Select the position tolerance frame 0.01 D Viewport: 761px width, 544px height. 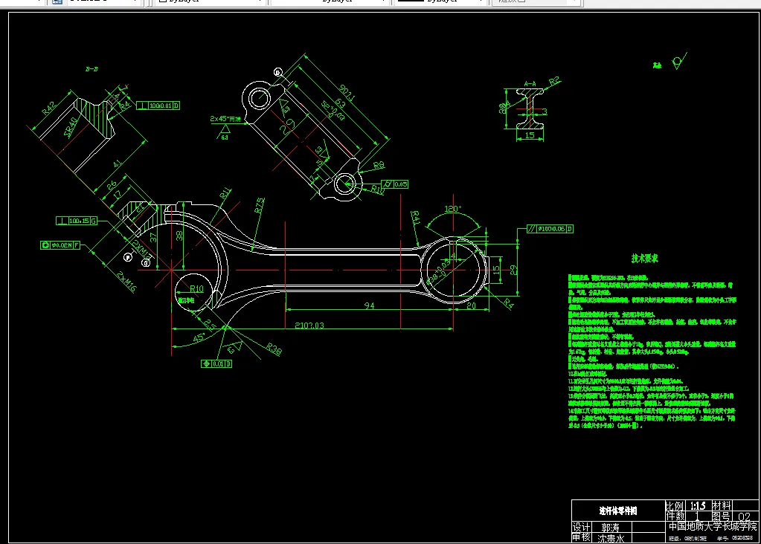(216, 363)
